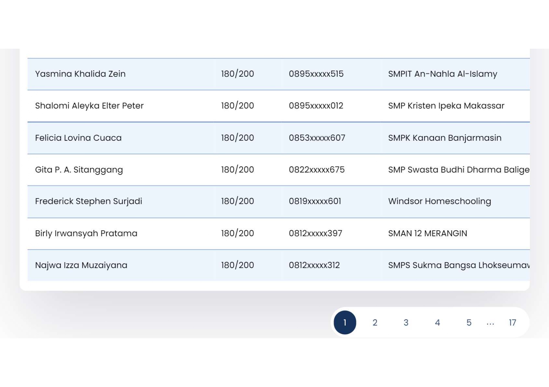
Task: Select name Felicia Lovina Cuaca
Action: point(78,138)
